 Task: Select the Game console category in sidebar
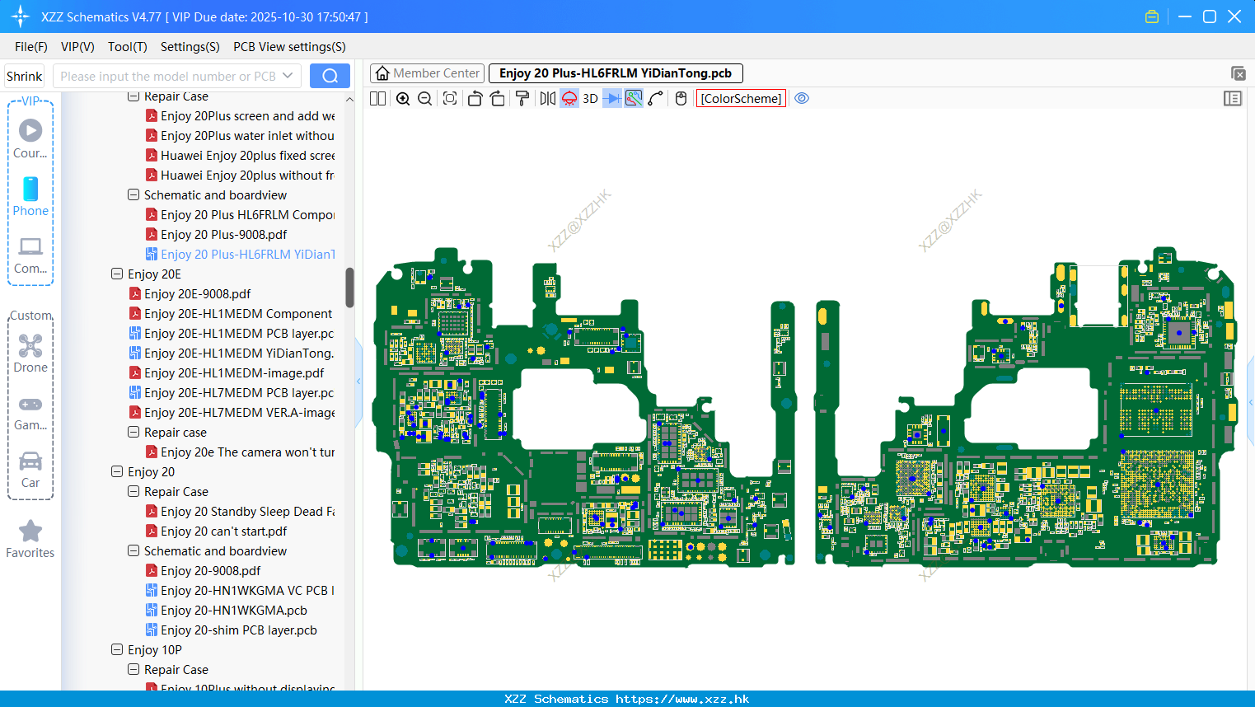[30, 412]
